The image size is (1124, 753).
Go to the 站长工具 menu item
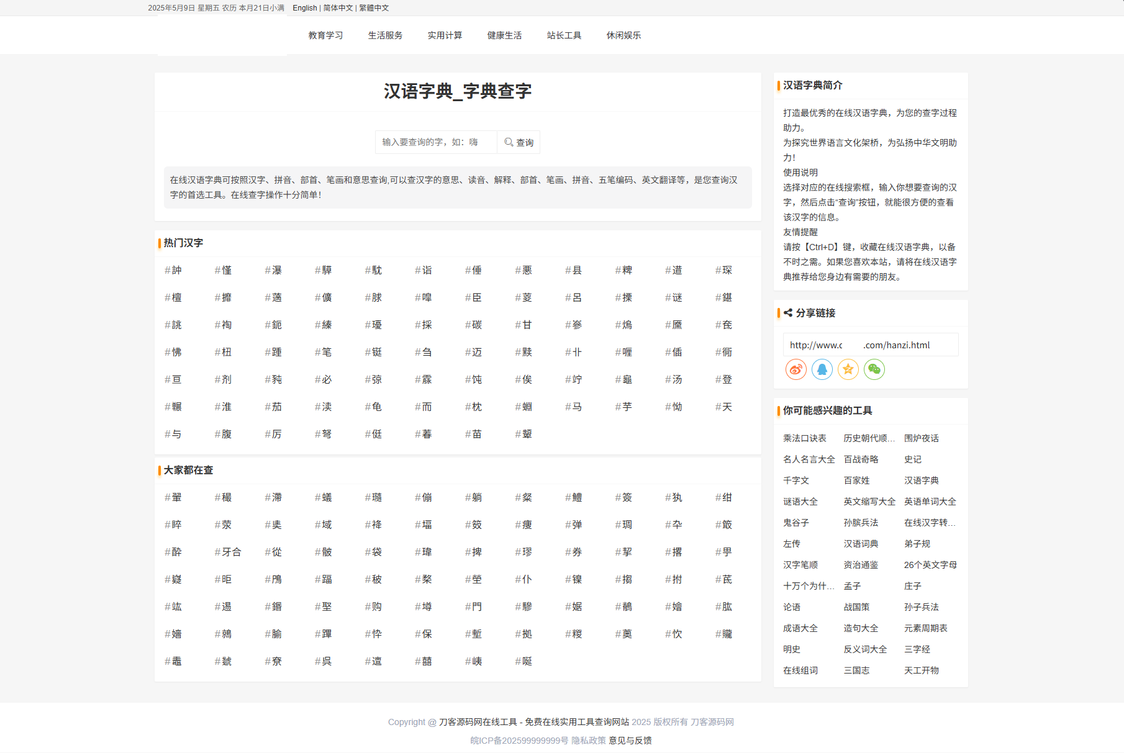click(564, 35)
